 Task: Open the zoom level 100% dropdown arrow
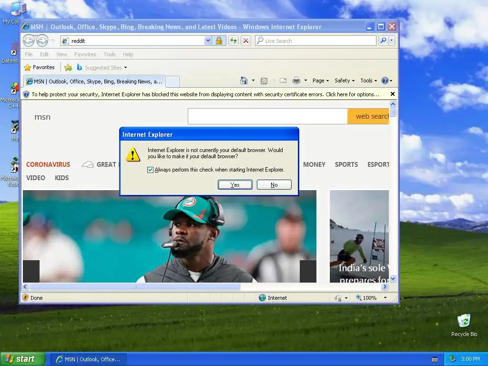pyautogui.click(x=385, y=298)
